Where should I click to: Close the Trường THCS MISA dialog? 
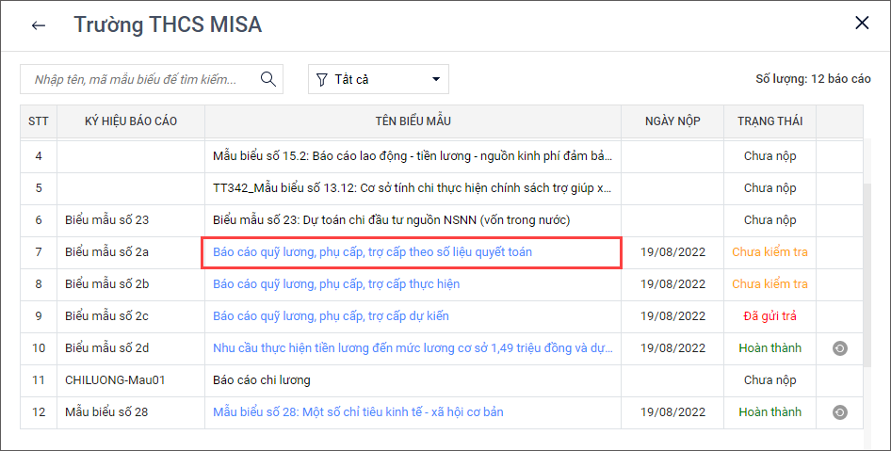[861, 24]
